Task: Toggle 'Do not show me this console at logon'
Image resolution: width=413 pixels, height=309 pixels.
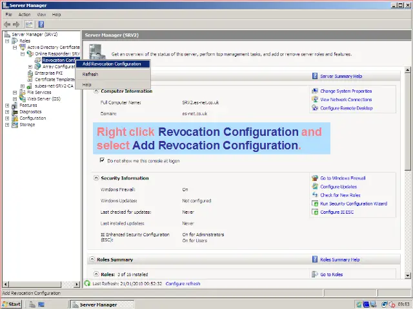Action: click(102, 160)
